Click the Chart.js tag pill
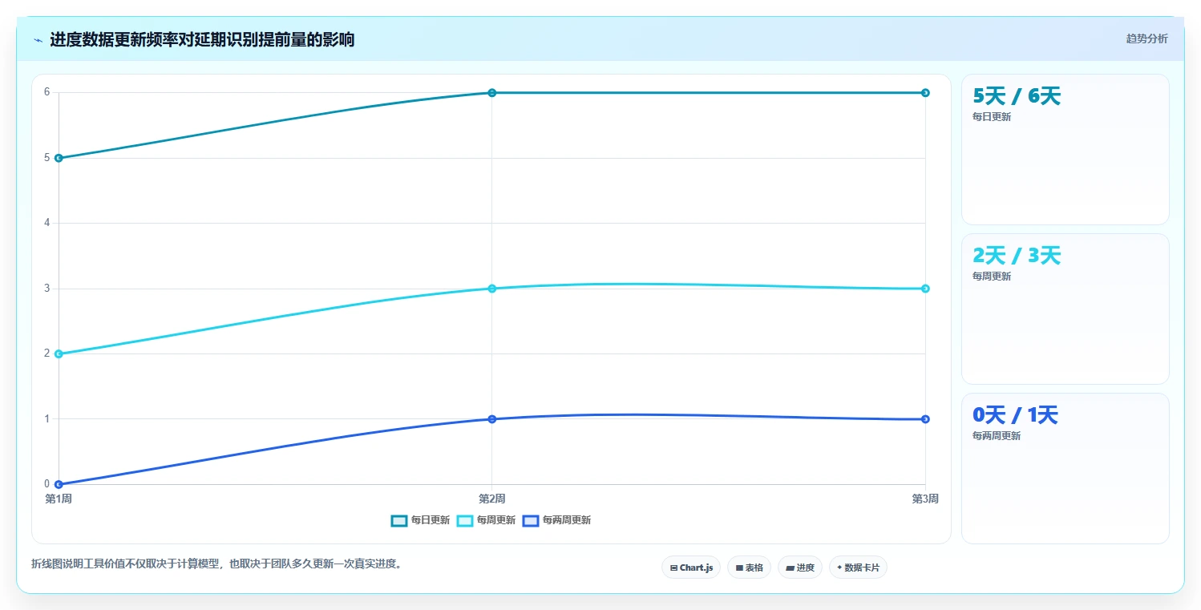1201x610 pixels. click(691, 568)
